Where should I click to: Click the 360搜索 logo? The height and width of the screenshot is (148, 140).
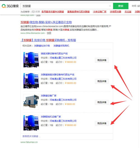[x=10, y=6]
